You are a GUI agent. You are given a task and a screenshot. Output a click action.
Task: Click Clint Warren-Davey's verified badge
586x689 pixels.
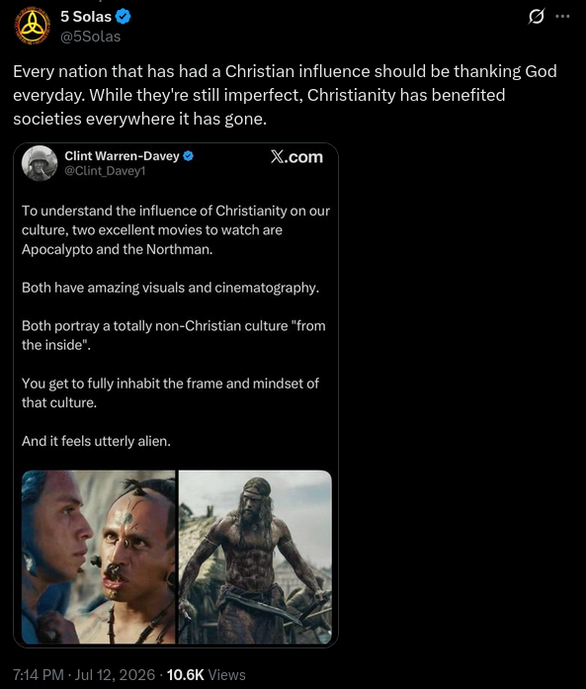point(188,156)
